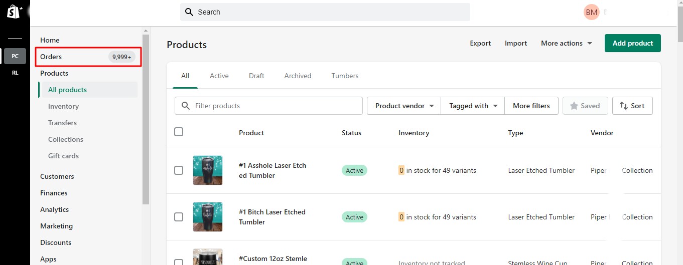Open #1 Bitch tumbler product thumbnail
The height and width of the screenshot is (265, 683).
(208, 217)
